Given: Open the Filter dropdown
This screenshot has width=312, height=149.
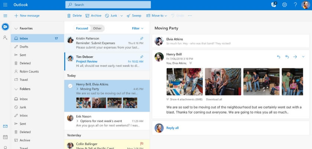Looking at the screenshot, I should 138,28.
